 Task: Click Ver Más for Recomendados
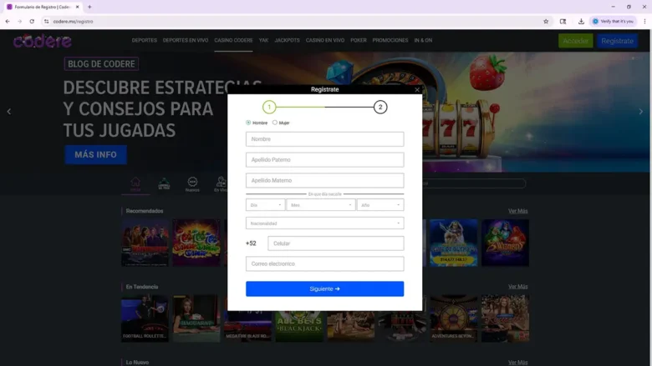point(517,211)
